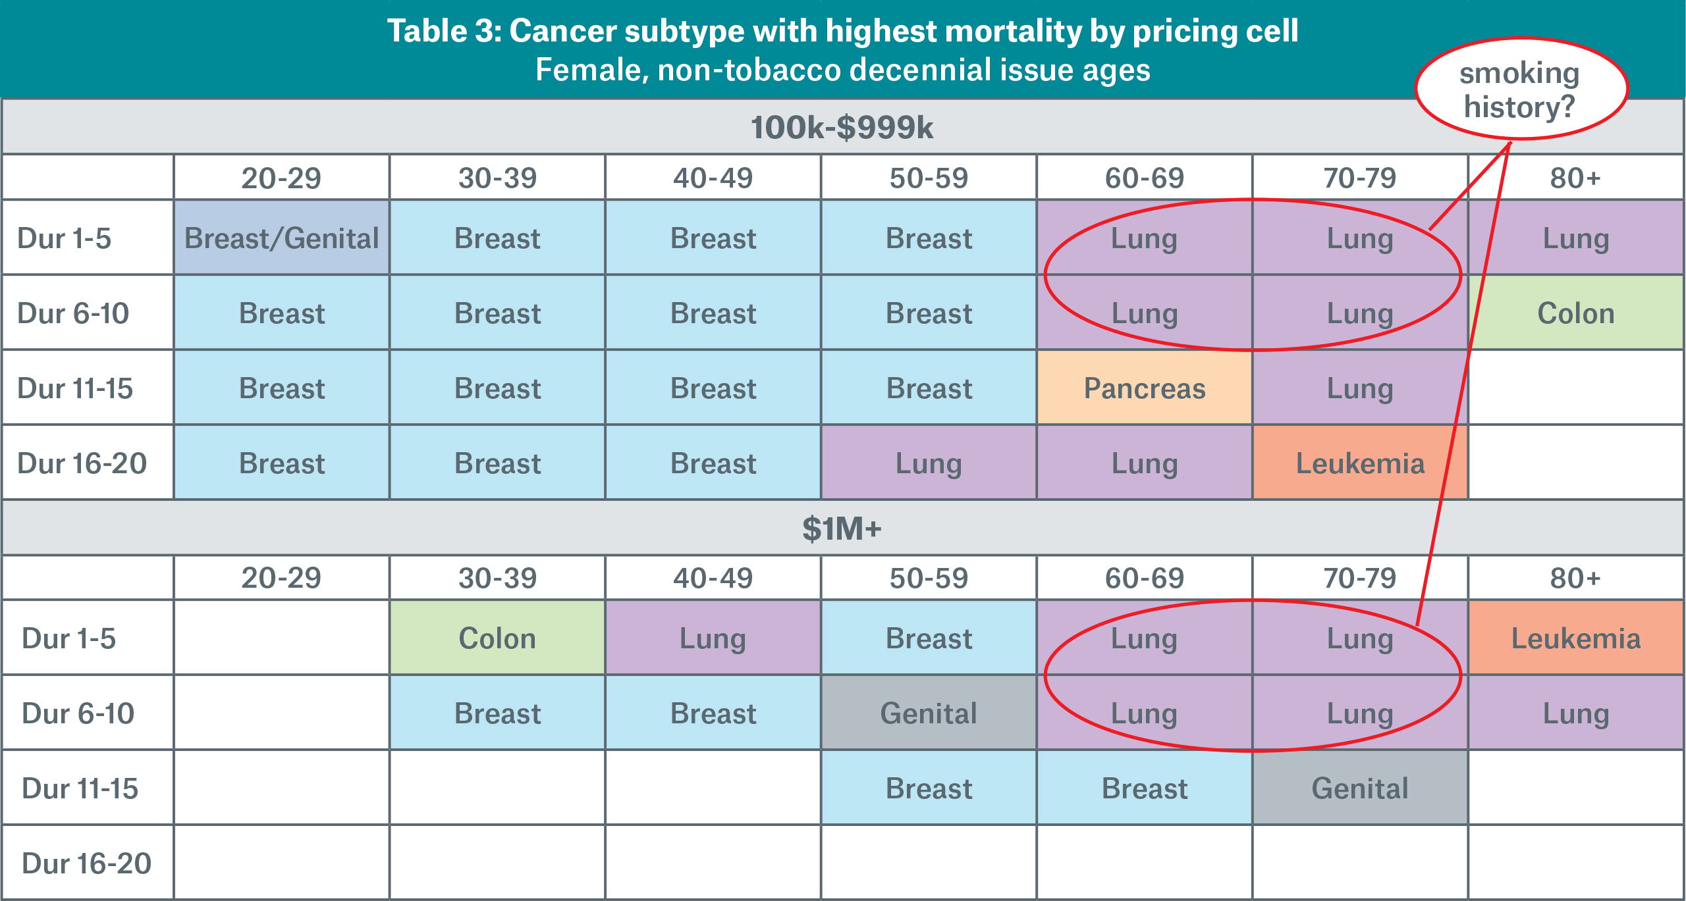Select the "Genital" cell in $1M+ Dur 11-15 row
Image resolution: width=1686 pixels, height=901 pixels.
(x=1360, y=788)
